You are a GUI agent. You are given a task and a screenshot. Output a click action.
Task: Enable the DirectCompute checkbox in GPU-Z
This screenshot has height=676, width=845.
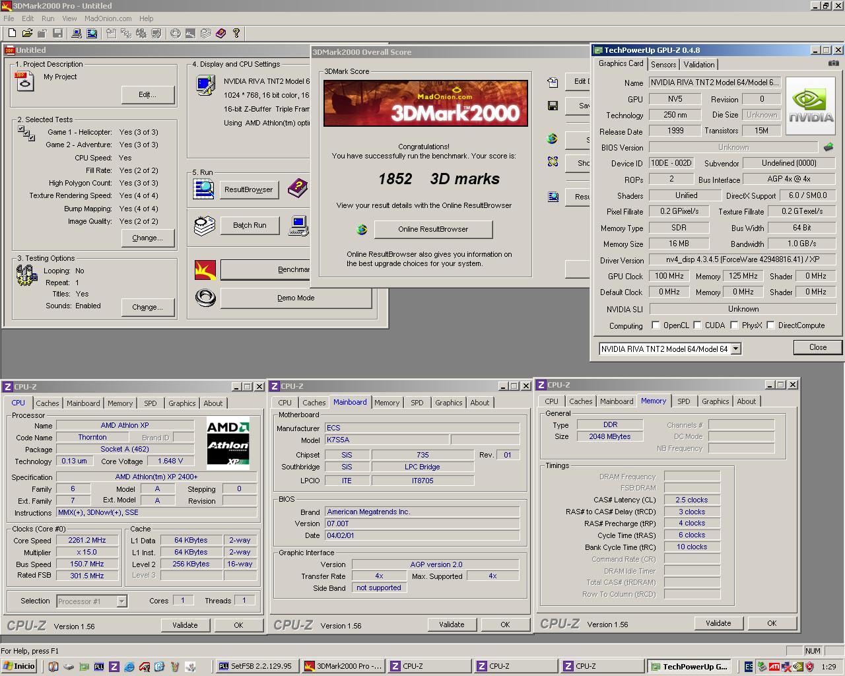click(x=770, y=325)
